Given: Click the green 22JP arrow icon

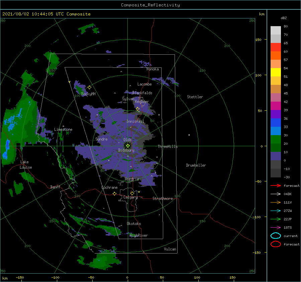Looking at the screenshot, I should point(276,219).
